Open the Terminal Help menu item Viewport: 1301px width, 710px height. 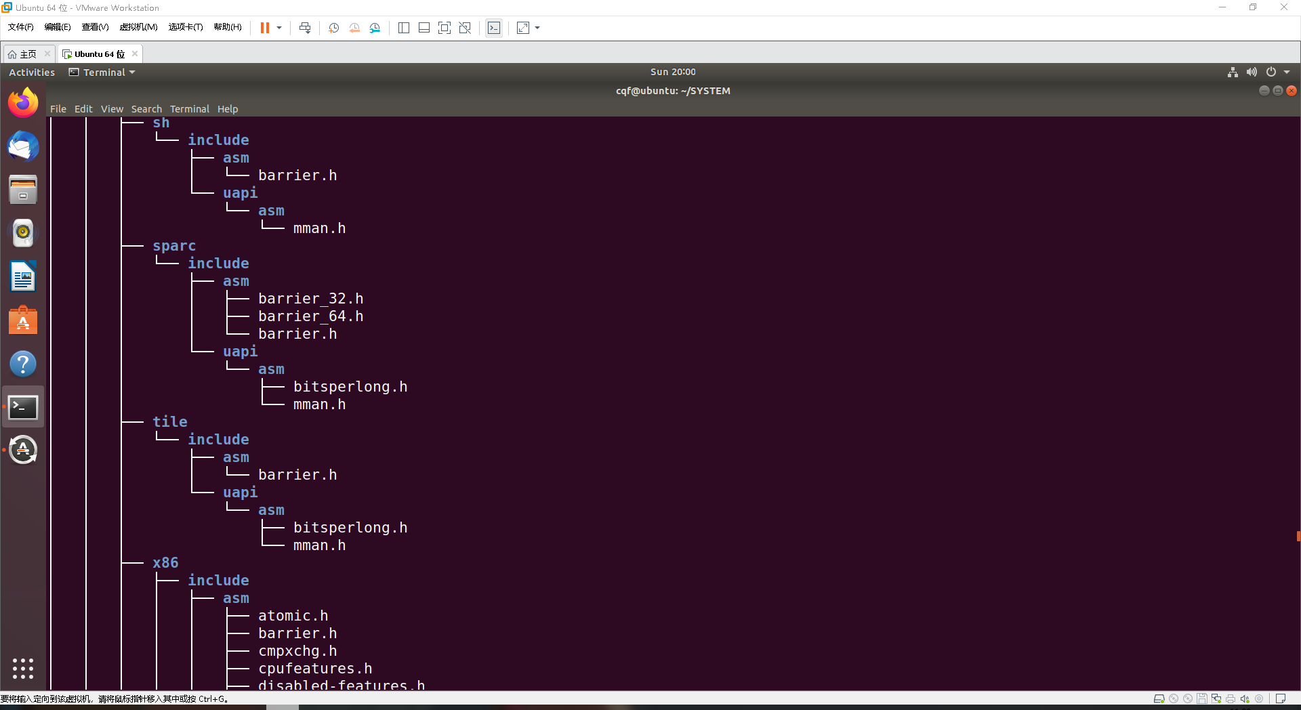(x=228, y=108)
